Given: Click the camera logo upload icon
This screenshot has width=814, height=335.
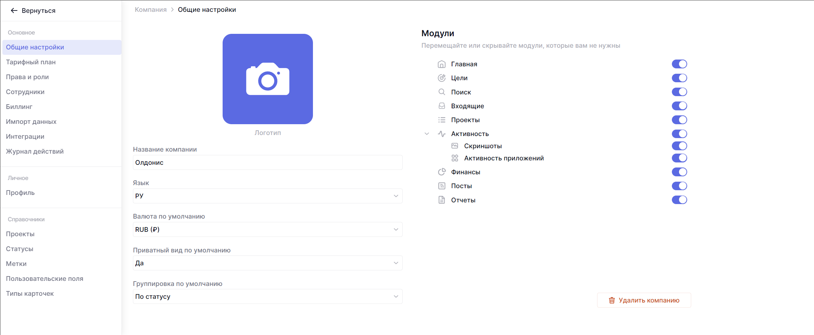Looking at the screenshot, I should (268, 79).
